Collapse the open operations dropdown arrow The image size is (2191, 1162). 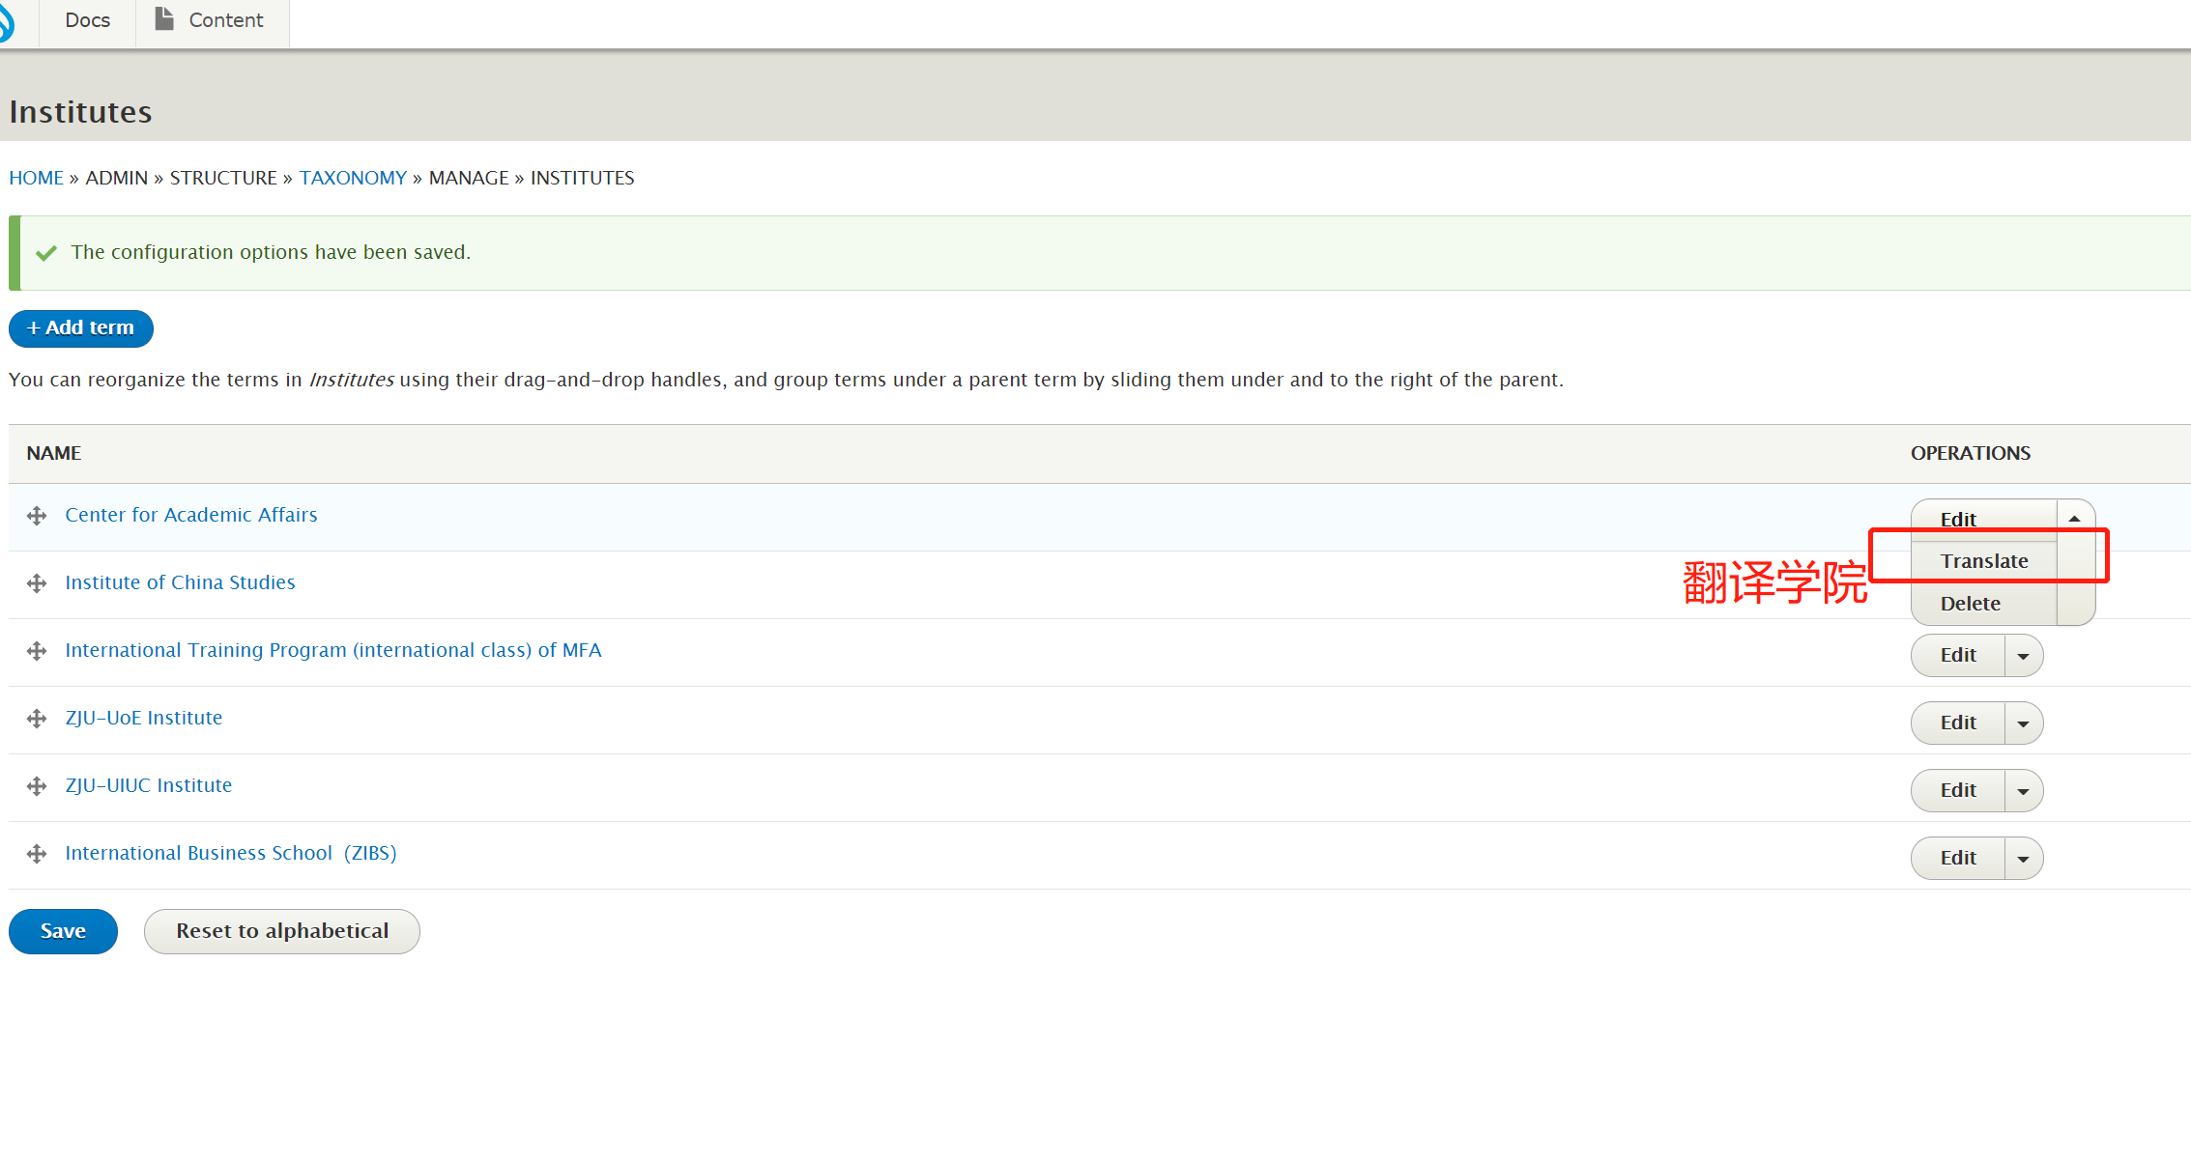pyautogui.click(x=2074, y=519)
